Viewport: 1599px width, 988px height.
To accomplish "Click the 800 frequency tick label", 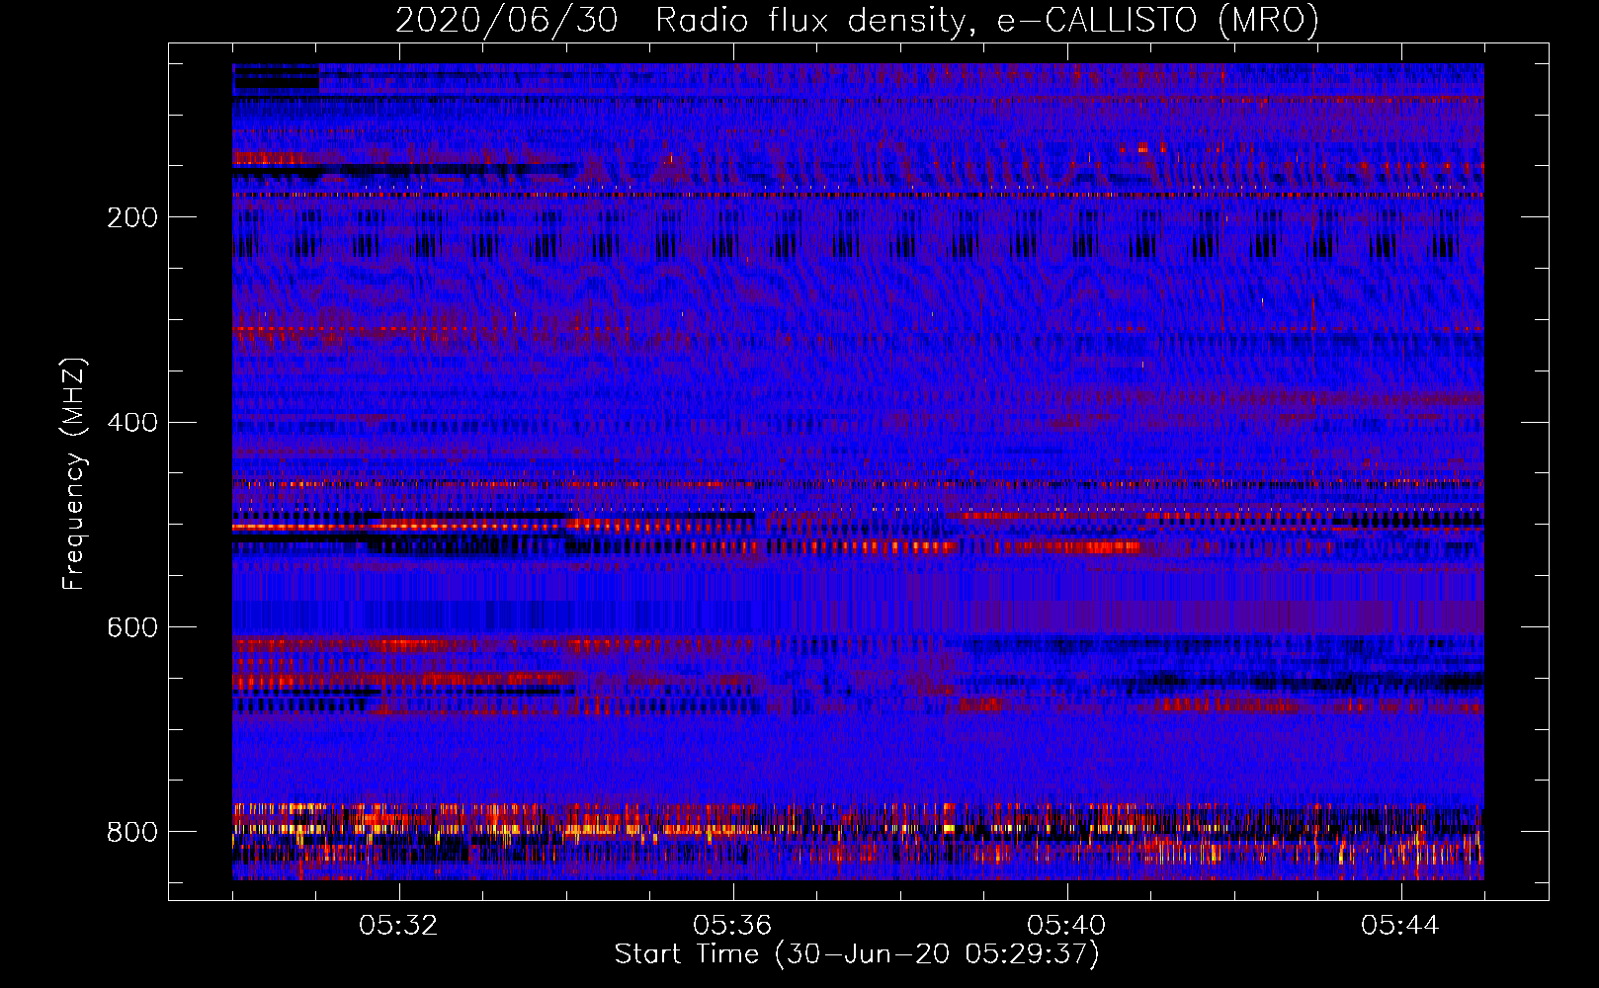I will click(132, 832).
